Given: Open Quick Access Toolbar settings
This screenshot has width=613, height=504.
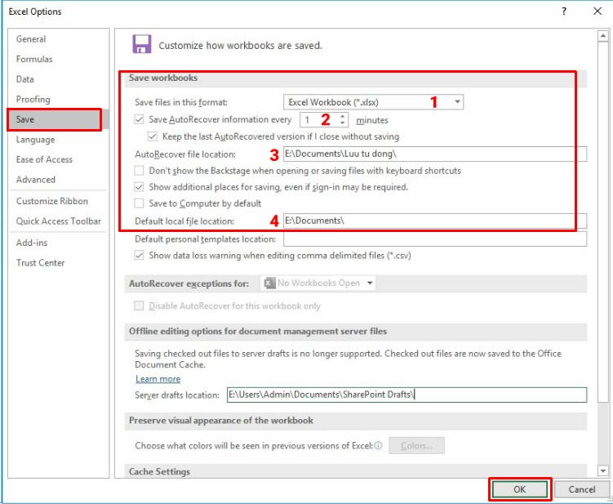Looking at the screenshot, I should 59,221.
